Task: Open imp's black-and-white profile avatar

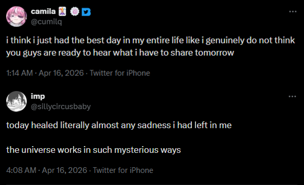Action: pyautogui.click(x=16, y=101)
